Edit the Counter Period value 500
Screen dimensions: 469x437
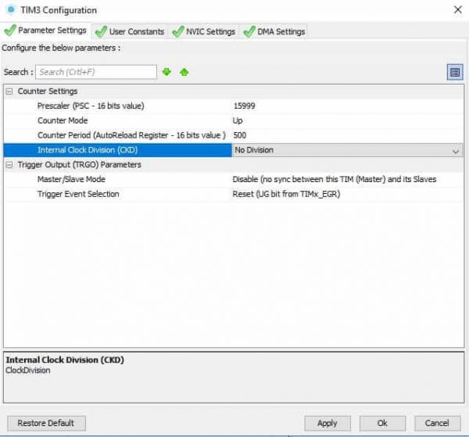tap(344, 135)
